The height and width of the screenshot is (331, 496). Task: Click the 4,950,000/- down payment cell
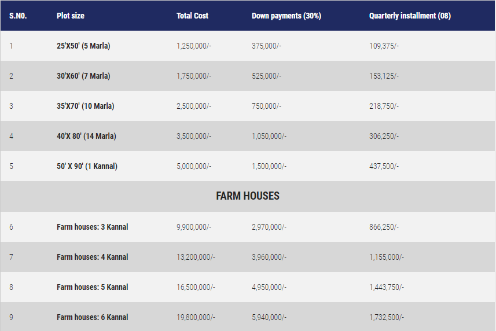tap(269, 287)
